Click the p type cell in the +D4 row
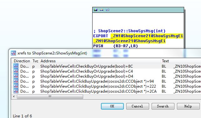This screenshot has height=118, width=201. point(33,76)
